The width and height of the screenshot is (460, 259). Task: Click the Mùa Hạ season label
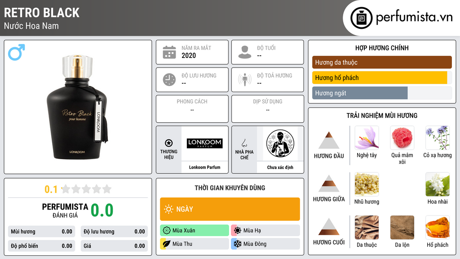point(252,230)
